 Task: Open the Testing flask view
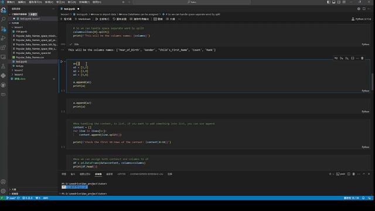(x=4, y=66)
